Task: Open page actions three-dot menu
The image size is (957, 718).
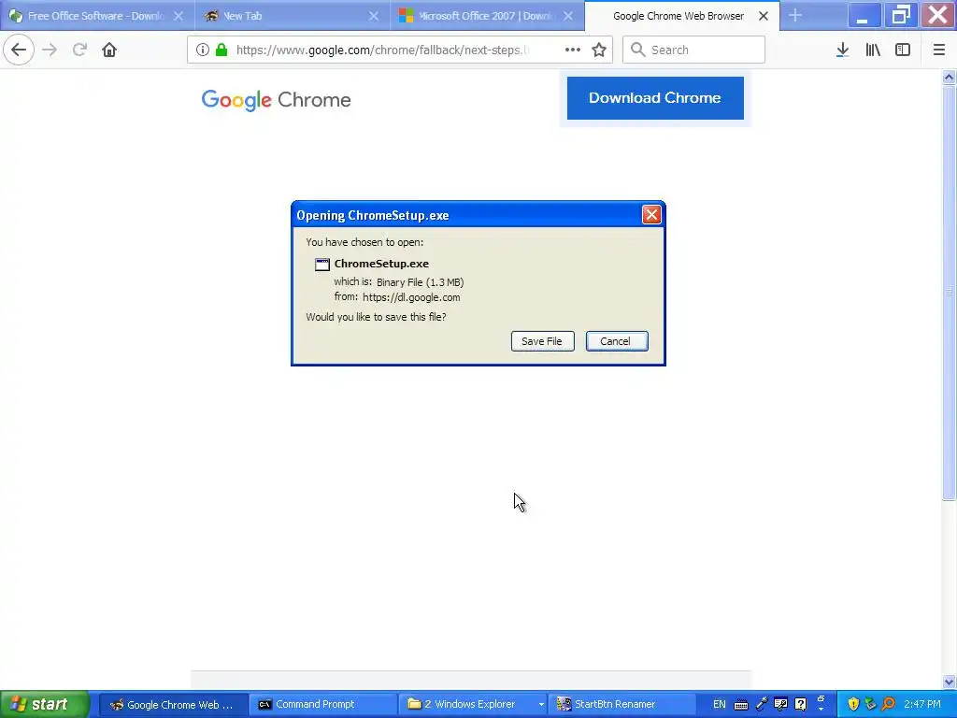Action: pos(573,50)
